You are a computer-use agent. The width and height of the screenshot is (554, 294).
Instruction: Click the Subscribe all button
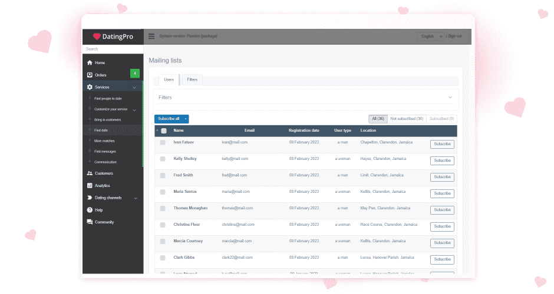tap(169, 119)
